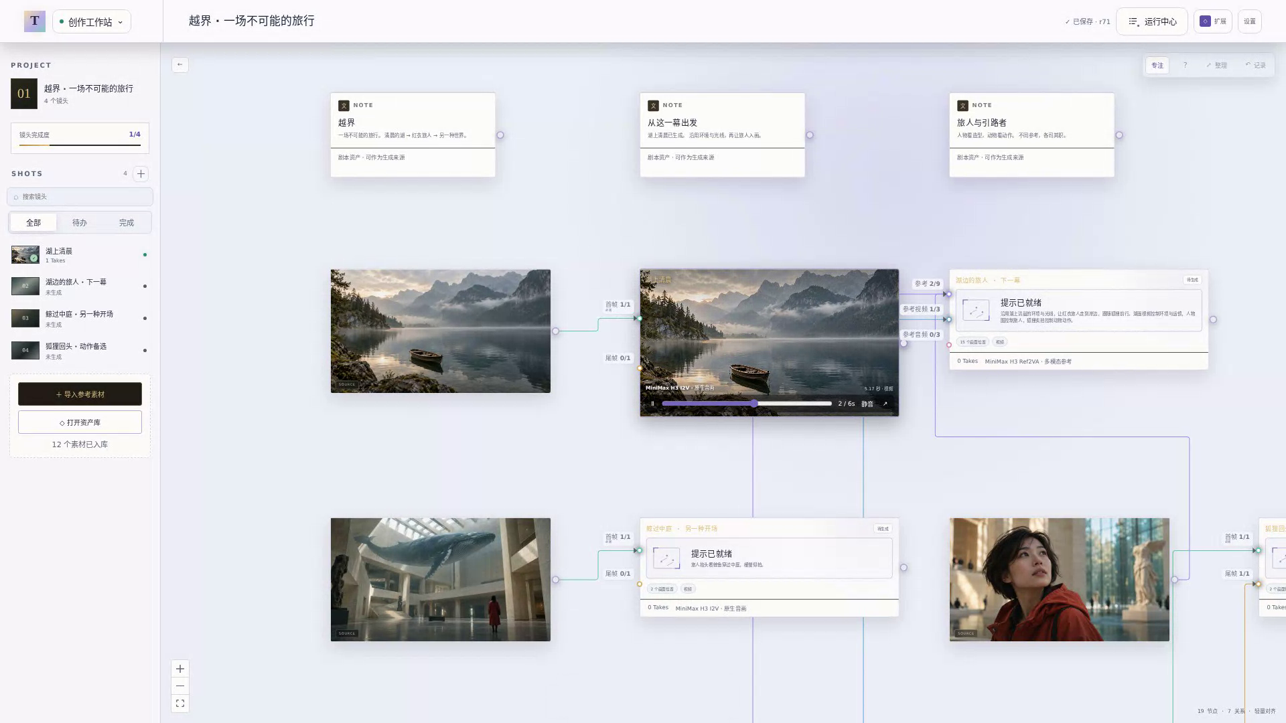
Task: Click the 待生成 status badge on 湖边的旅人
Action: pyautogui.click(x=1192, y=280)
